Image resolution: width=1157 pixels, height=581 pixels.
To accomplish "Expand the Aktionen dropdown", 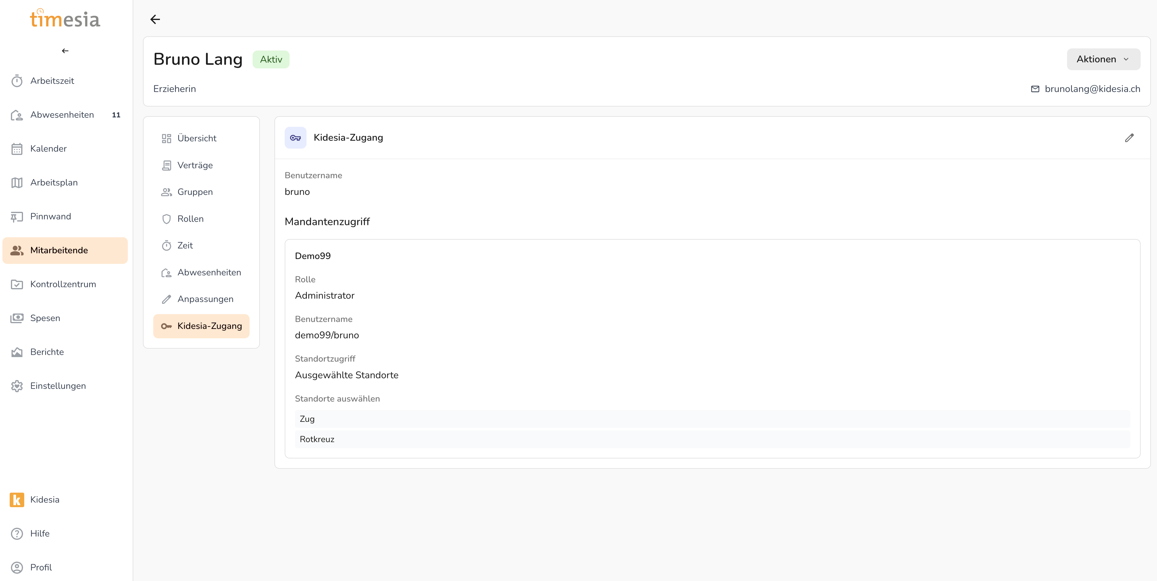I will coord(1103,59).
